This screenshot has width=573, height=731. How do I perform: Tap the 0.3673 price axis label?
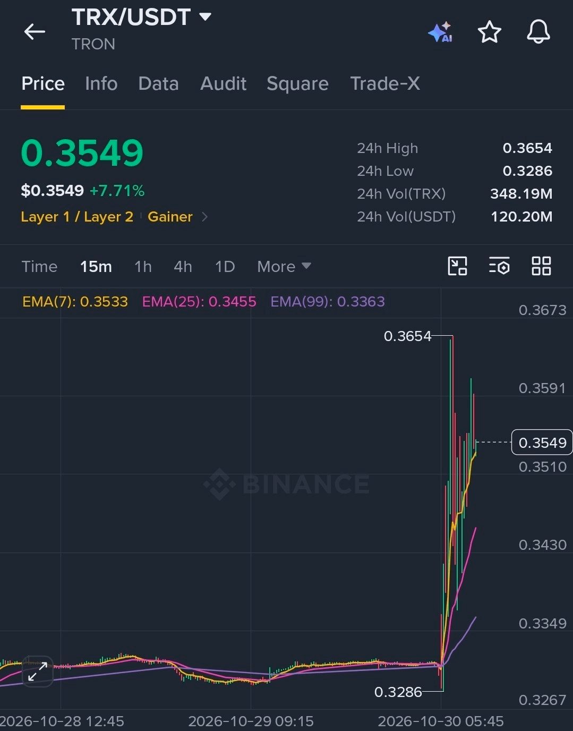pyautogui.click(x=542, y=310)
